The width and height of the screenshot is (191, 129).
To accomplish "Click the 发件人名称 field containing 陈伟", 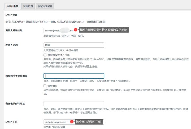I will 74,45.
